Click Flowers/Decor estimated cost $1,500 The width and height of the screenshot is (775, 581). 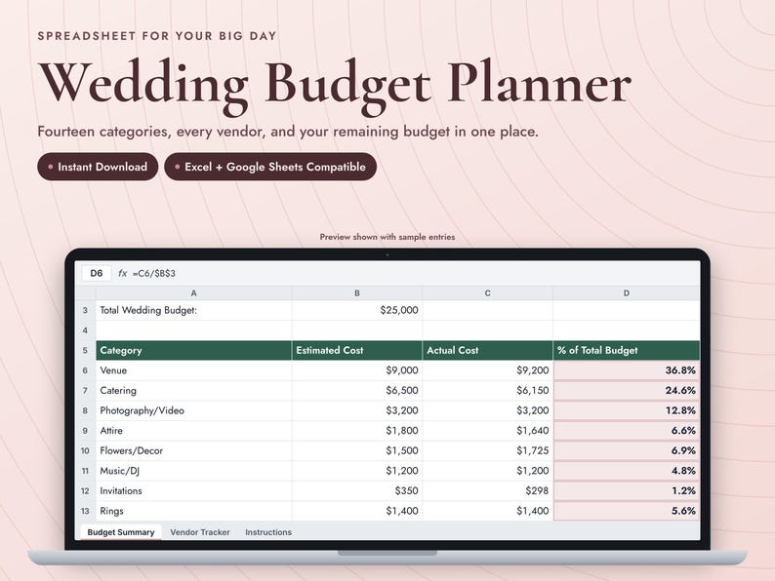[357, 450]
